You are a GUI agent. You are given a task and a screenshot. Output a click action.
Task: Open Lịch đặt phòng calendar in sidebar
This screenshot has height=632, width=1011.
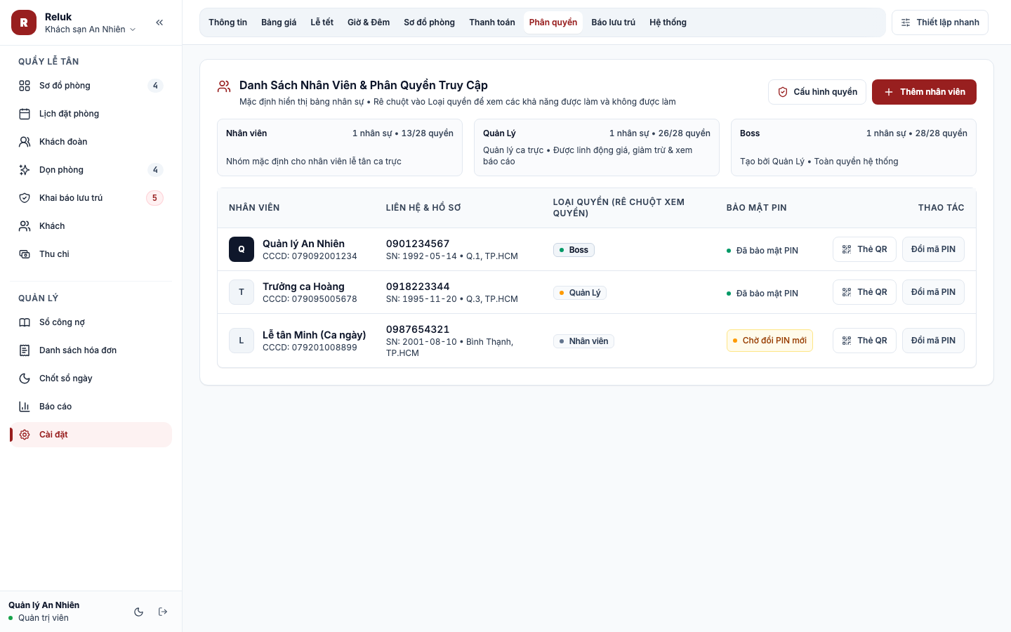(91, 114)
